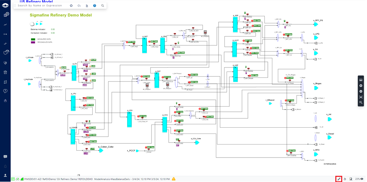Open the chat messages icon in sidebar
Viewport: 367px width, 182px height.
(6, 157)
